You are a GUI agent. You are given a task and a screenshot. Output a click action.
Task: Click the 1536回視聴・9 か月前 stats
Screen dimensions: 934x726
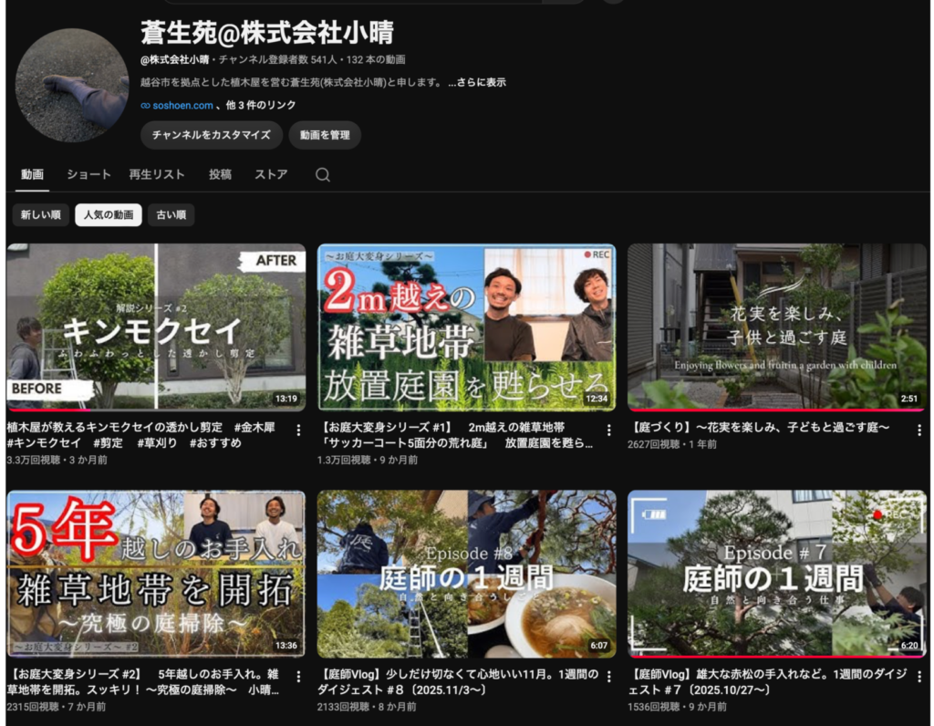[x=677, y=706]
